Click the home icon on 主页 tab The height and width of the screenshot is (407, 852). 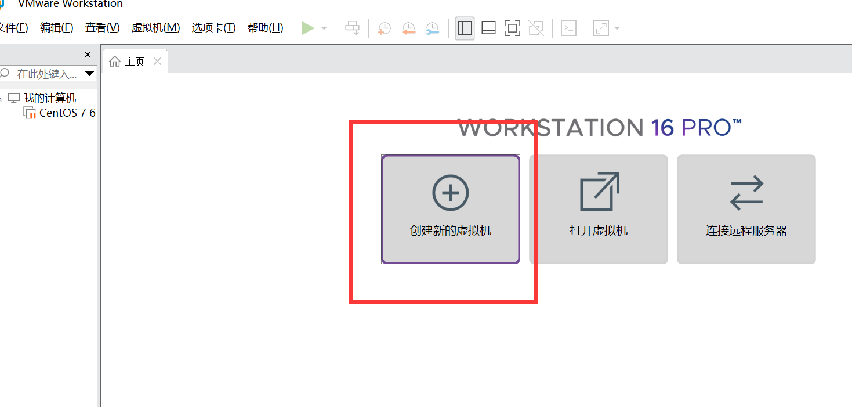[115, 62]
